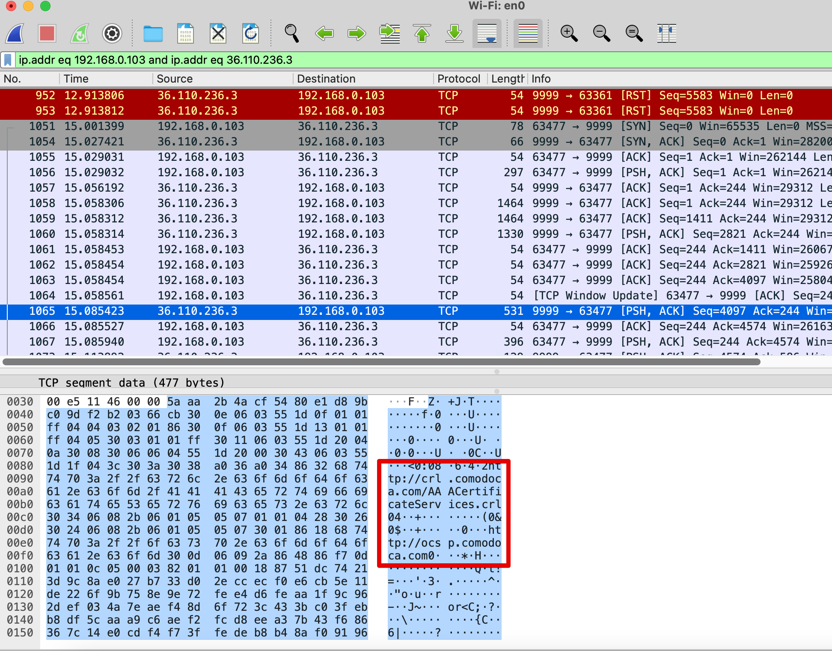Screen dimensions: 832x651
Task: Open saved display filter bookmarks
Action: pos(7,60)
